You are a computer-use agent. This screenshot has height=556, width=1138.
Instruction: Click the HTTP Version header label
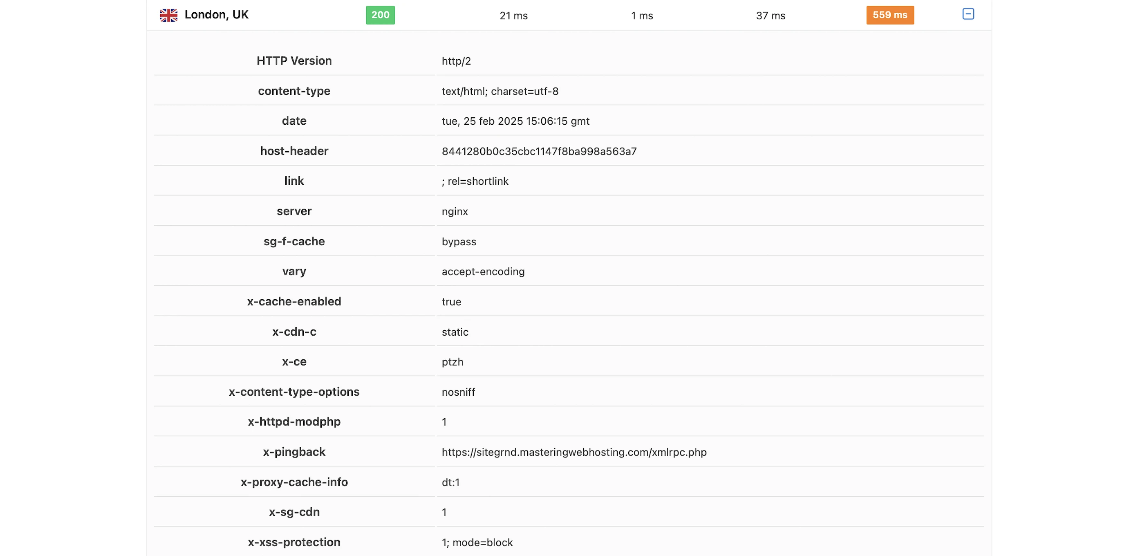[294, 61]
